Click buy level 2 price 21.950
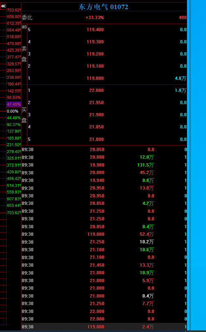Viewport: 206px width, 332px height. click(x=96, y=103)
